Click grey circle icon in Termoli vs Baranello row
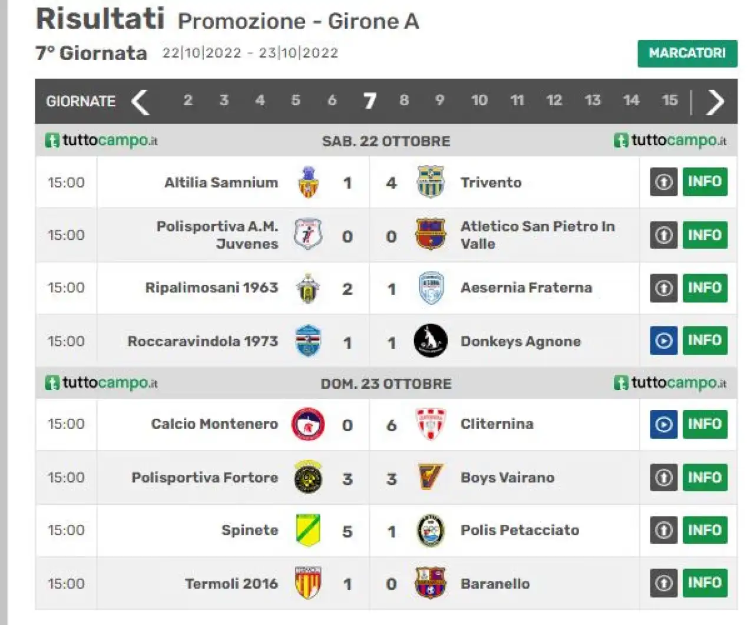754x625 pixels. point(664,583)
